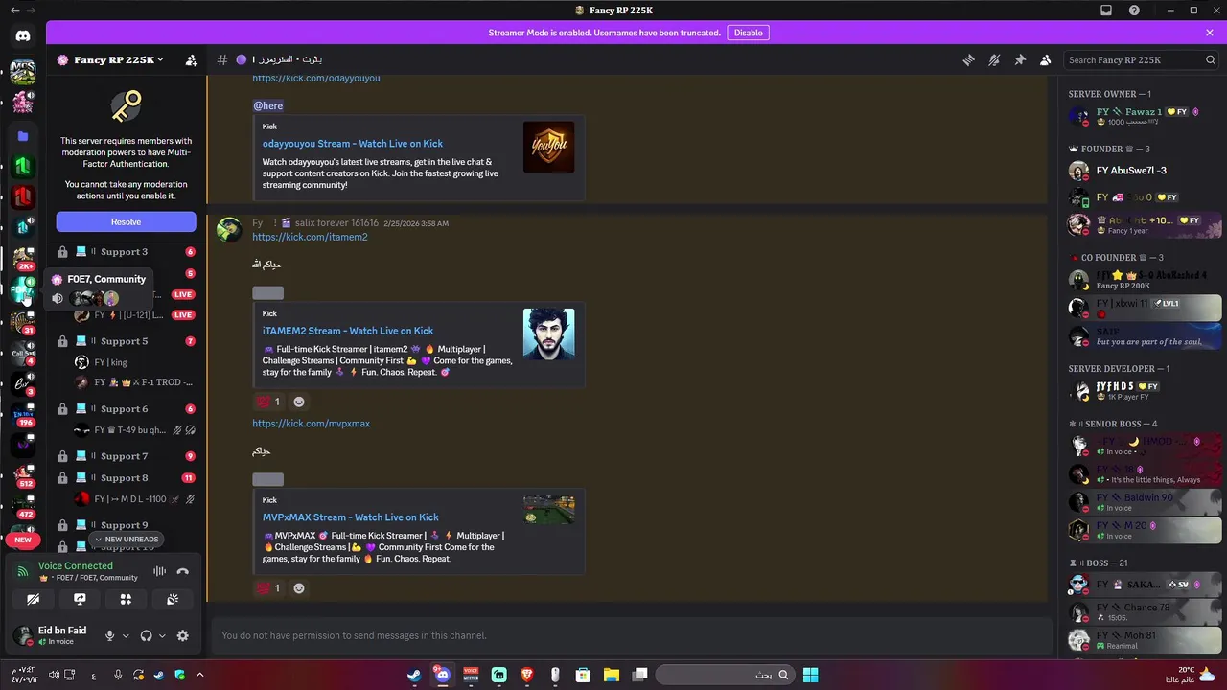Click salix forever author avatar
Viewport: 1227px width, 690px height.
point(229,230)
